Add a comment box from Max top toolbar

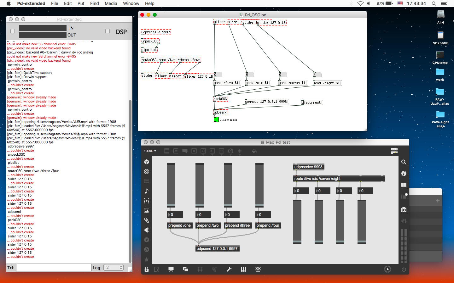[185, 151]
